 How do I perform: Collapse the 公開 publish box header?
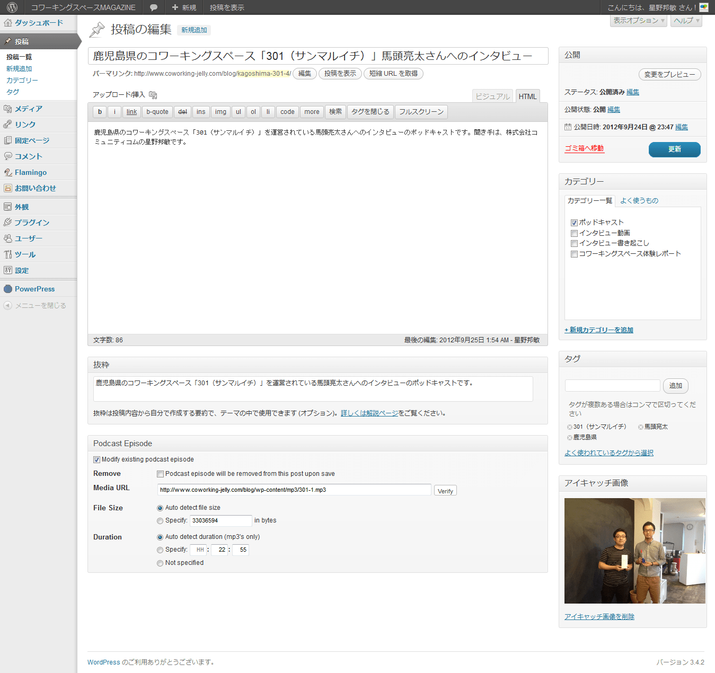[633, 55]
